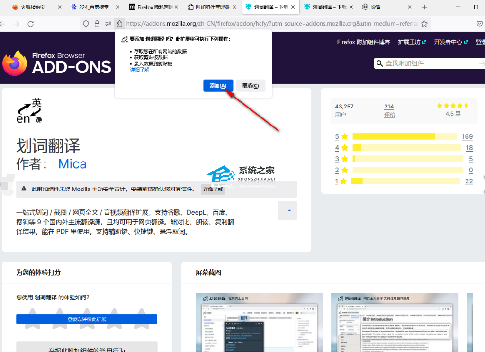Open the 在网页上划词 screenshot thumbnail

[x=259, y=322]
